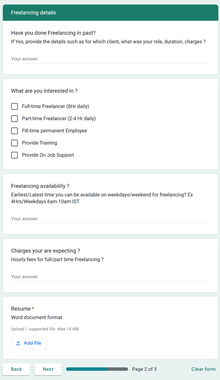220x380 pixels.
Task: Click the Provide On Job Support label
Action: tap(48, 155)
